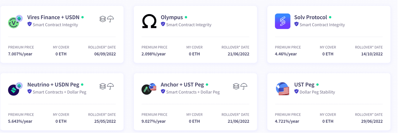Click the shield icon beside Dollar Peg Stability
399x134 pixels.
click(297, 92)
